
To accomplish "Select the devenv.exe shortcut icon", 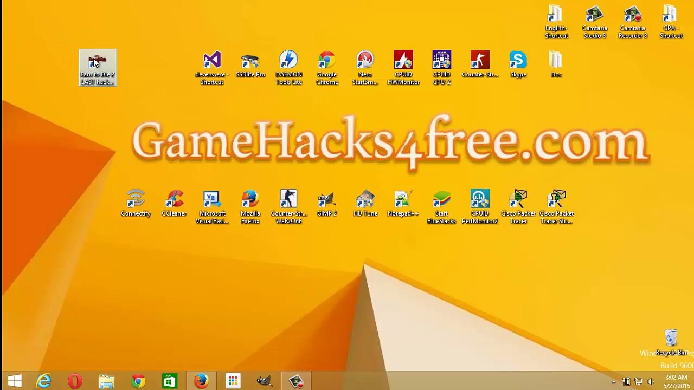I will pyautogui.click(x=212, y=68).
